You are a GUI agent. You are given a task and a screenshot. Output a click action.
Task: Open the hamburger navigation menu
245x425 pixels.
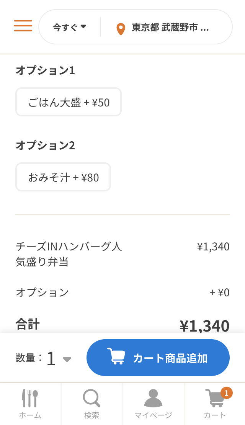tap(23, 26)
